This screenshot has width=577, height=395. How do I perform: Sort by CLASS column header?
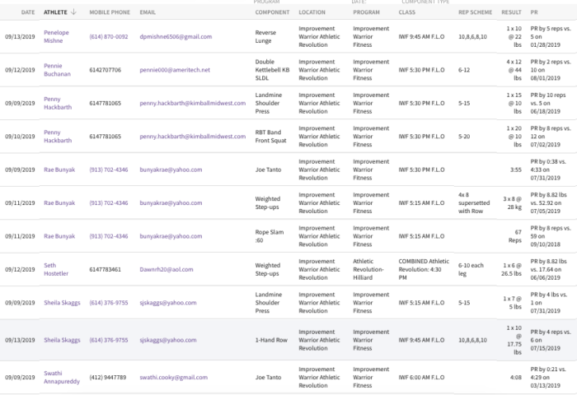coord(406,12)
